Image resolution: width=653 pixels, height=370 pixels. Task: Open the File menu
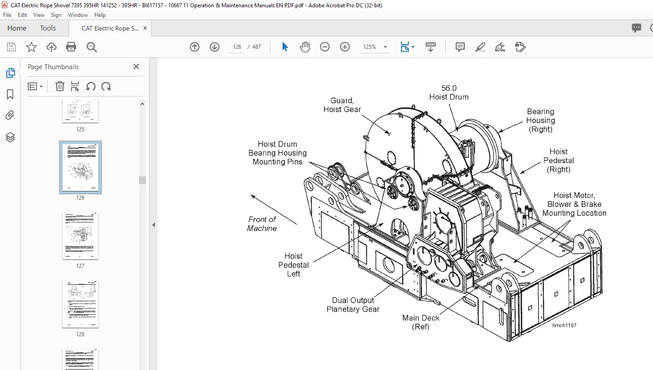8,15
